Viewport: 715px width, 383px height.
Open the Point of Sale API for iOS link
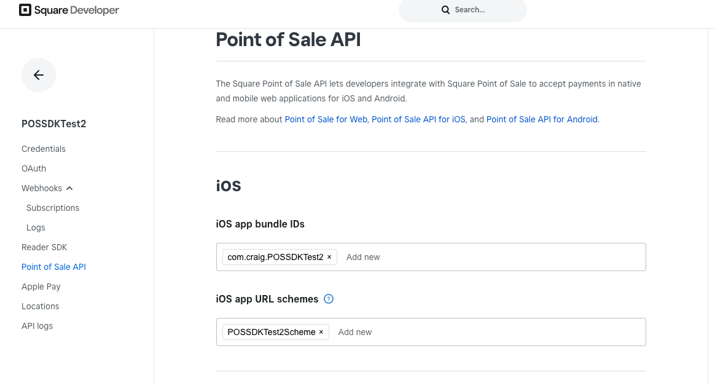coord(418,119)
